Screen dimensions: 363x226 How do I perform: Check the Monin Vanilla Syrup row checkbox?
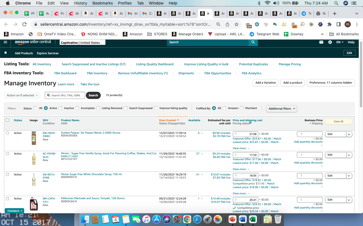tap(7, 154)
